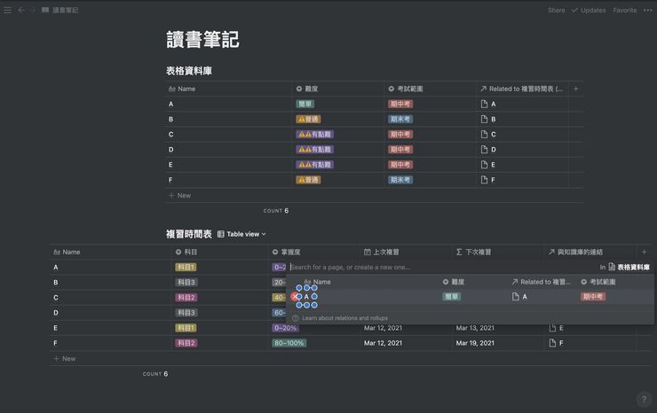Open the Table view dropdown
Image resolution: width=657 pixels, height=413 pixels.
click(x=241, y=234)
